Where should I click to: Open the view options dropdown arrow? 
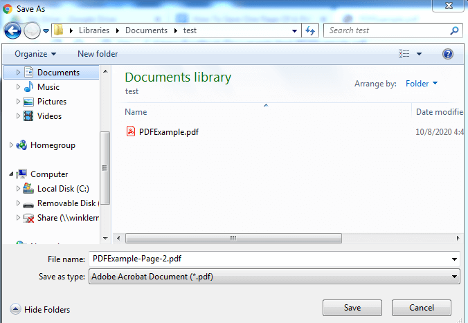(x=420, y=54)
